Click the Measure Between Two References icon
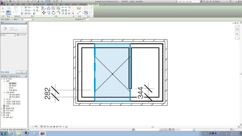This screenshot has width=242, height=136. point(79,12)
